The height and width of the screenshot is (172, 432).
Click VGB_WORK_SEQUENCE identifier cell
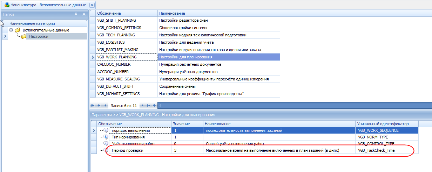click(x=387, y=130)
